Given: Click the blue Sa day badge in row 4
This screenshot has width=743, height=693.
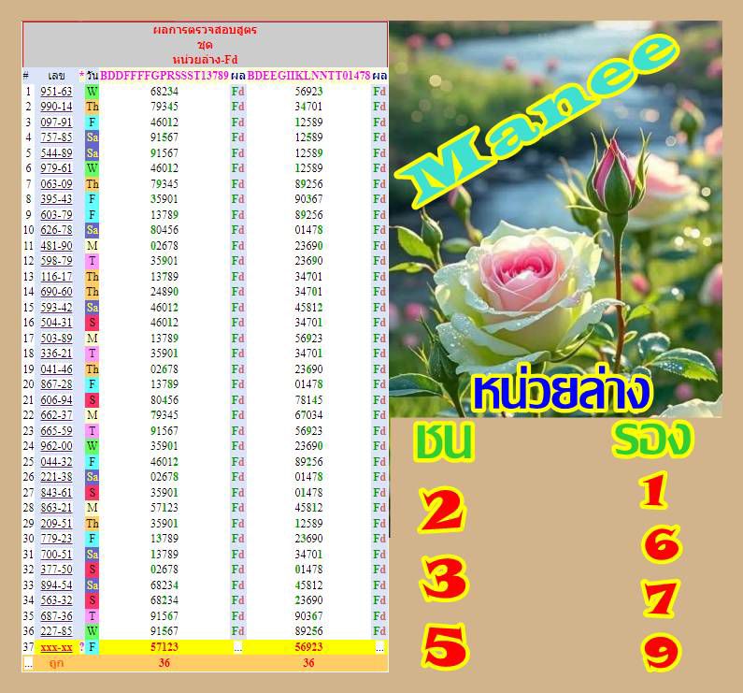Looking at the screenshot, I should tap(92, 137).
